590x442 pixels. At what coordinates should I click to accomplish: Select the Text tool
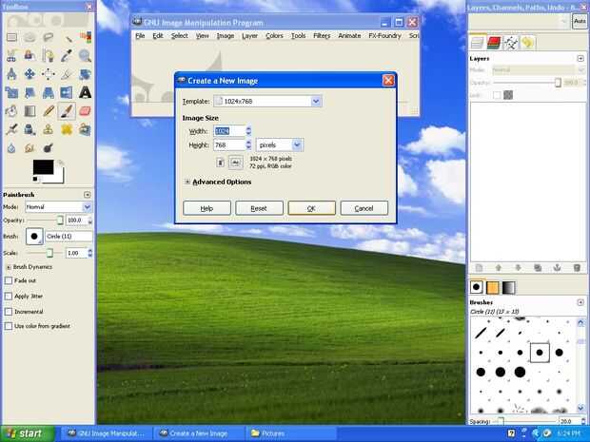point(85,92)
